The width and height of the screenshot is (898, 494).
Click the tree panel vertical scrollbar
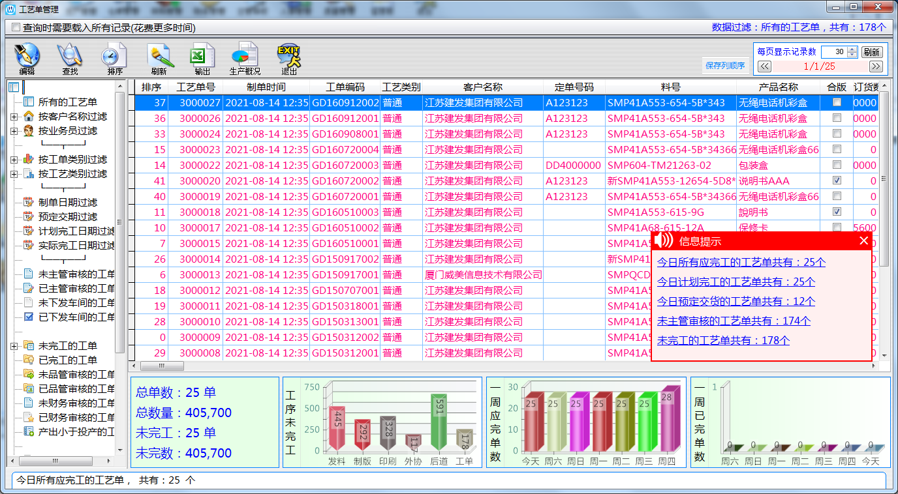(x=119, y=269)
